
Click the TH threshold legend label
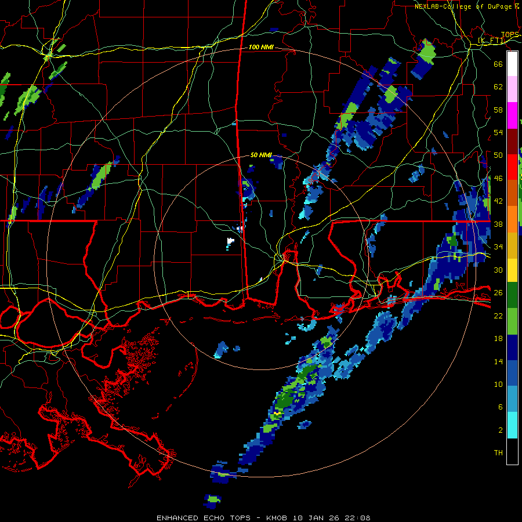pos(498,453)
